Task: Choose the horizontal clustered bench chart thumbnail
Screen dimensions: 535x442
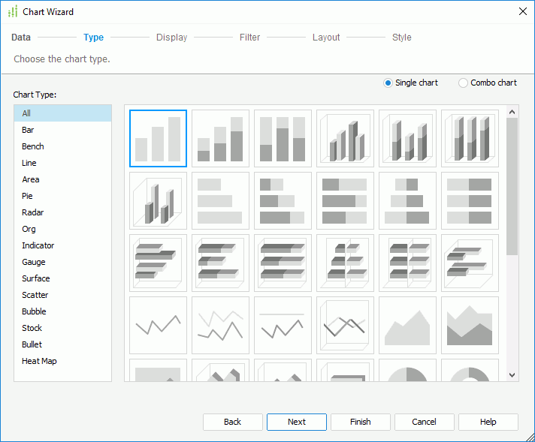Action: [x=220, y=200]
